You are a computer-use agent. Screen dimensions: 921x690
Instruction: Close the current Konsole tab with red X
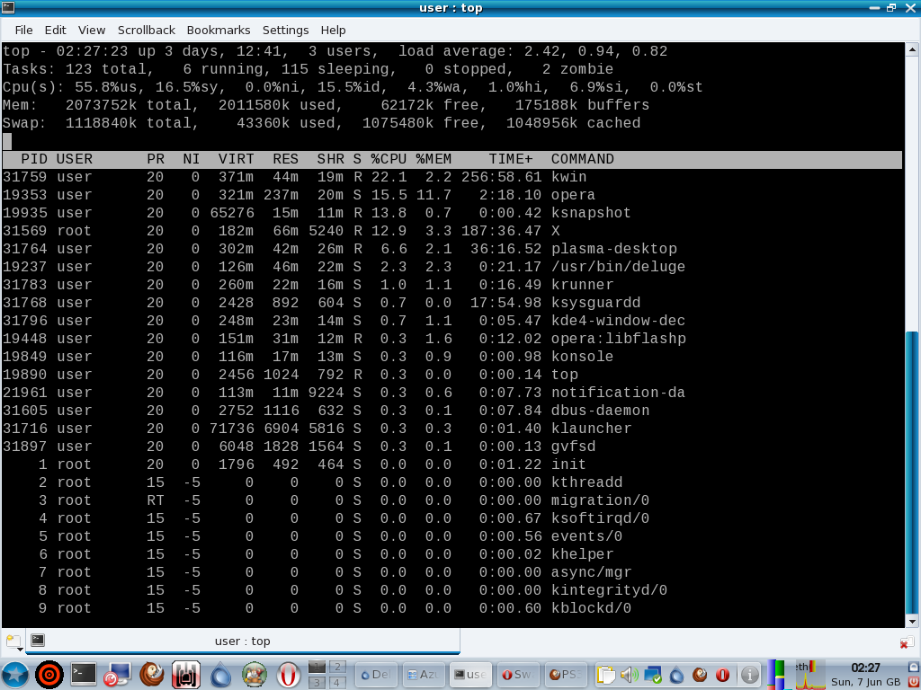pos(907,643)
